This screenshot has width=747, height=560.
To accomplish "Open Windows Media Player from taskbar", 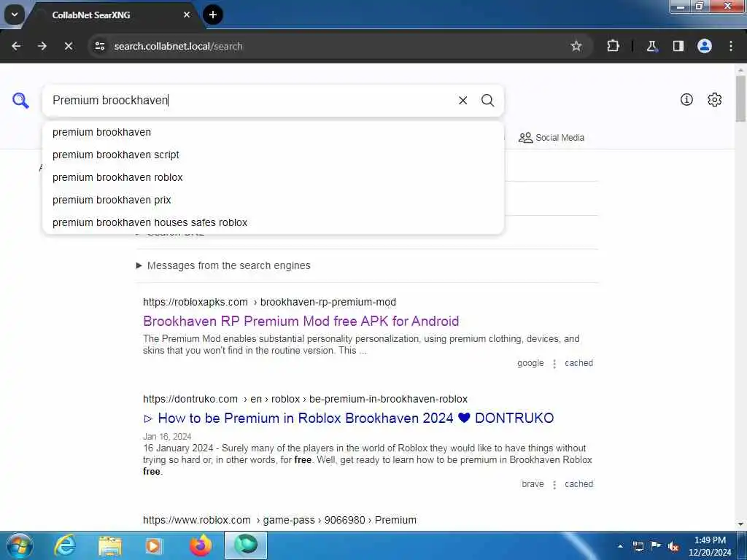I will (154, 545).
